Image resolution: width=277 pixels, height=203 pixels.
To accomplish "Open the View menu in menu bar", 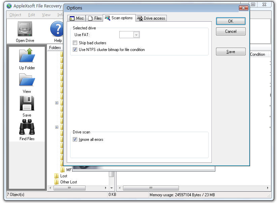I will point(46,15).
